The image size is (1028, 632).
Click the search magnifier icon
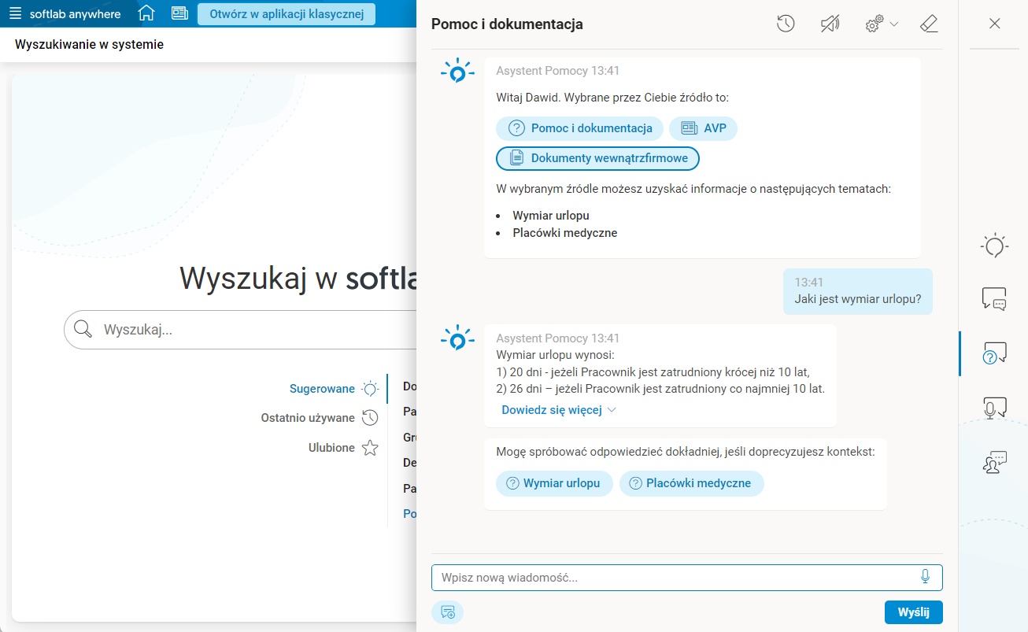[x=83, y=329]
